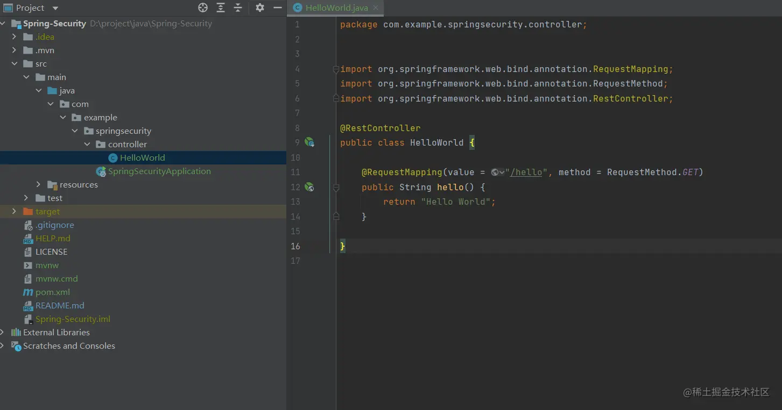This screenshot has height=410, width=782.
Task: Collapse the Spring-Security project root arrow
Action: [x=3, y=24]
